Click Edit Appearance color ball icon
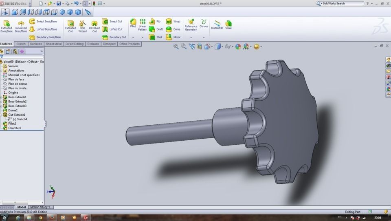The width and height of the screenshot is (391, 221). (238, 46)
